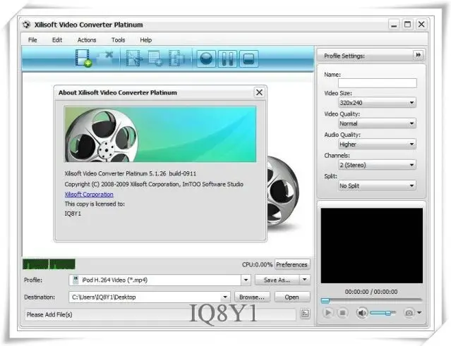
Task: Click the 'CPU:0.00%' readout
Action: coord(257,265)
